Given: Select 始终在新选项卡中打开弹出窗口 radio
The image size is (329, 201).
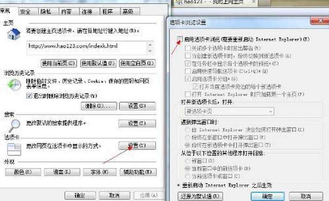Looking at the screenshot, I should point(188,145).
